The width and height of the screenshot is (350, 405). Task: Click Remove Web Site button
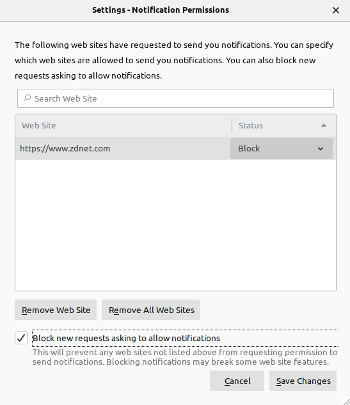tap(56, 310)
